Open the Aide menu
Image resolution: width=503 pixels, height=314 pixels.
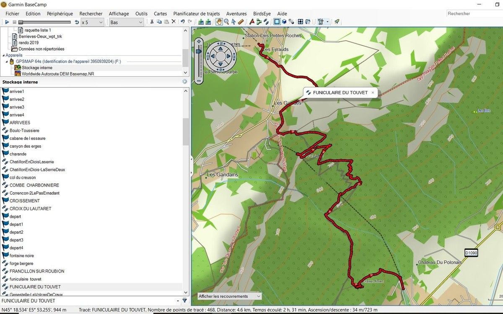click(282, 13)
